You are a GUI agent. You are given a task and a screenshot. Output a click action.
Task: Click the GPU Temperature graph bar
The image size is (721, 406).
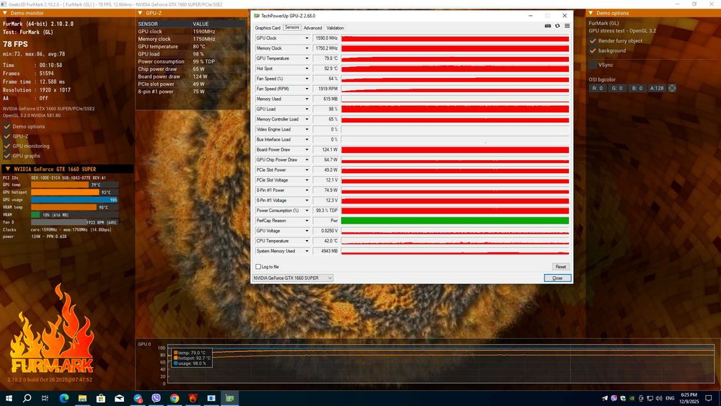click(455, 58)
